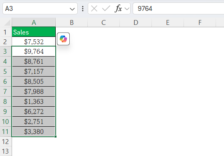This screenshot has width=224, height=156.
Task: Open the Name Box dropdown arrow
Action: [72, 9]
